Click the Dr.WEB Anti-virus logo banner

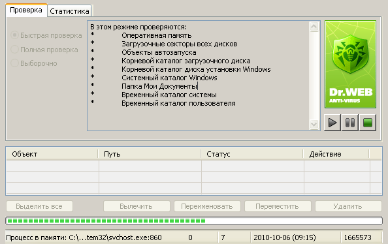[350, 65]
